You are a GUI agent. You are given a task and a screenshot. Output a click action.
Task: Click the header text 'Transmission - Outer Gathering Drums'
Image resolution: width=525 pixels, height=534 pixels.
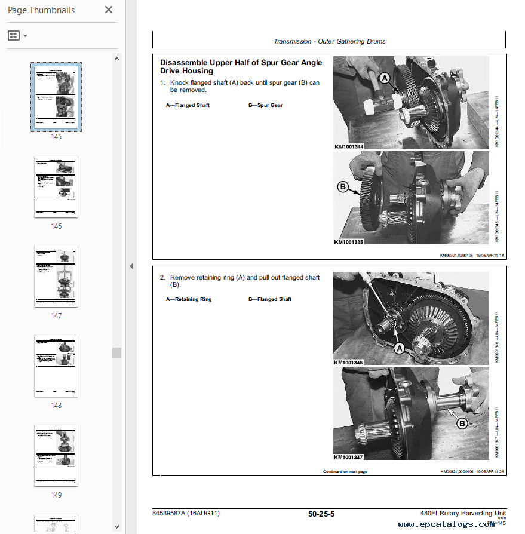pos(330,41)
